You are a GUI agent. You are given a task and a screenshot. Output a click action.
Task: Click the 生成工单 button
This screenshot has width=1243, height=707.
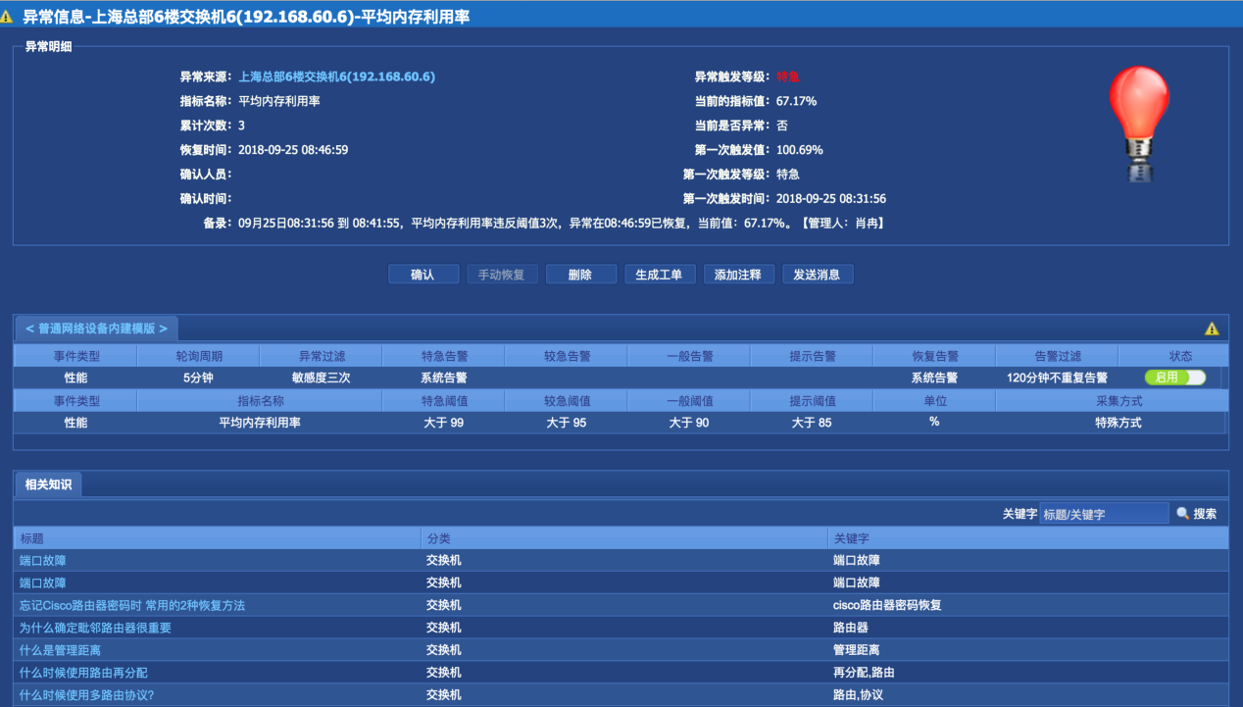(x=660, y=275)
